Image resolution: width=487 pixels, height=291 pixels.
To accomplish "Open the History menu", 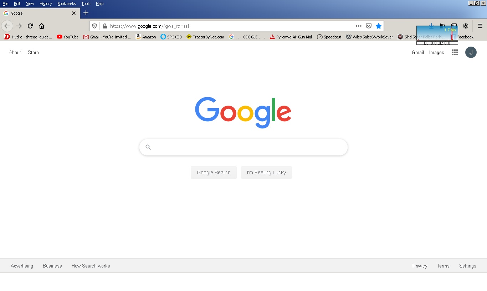I will coord(46,4).
